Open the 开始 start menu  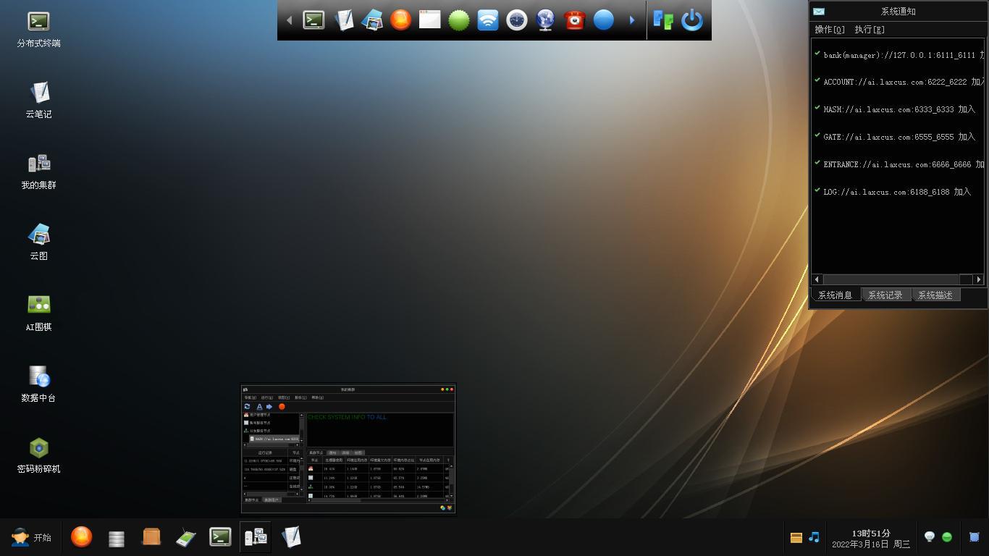pyautogui.click(x=31, y=537)
